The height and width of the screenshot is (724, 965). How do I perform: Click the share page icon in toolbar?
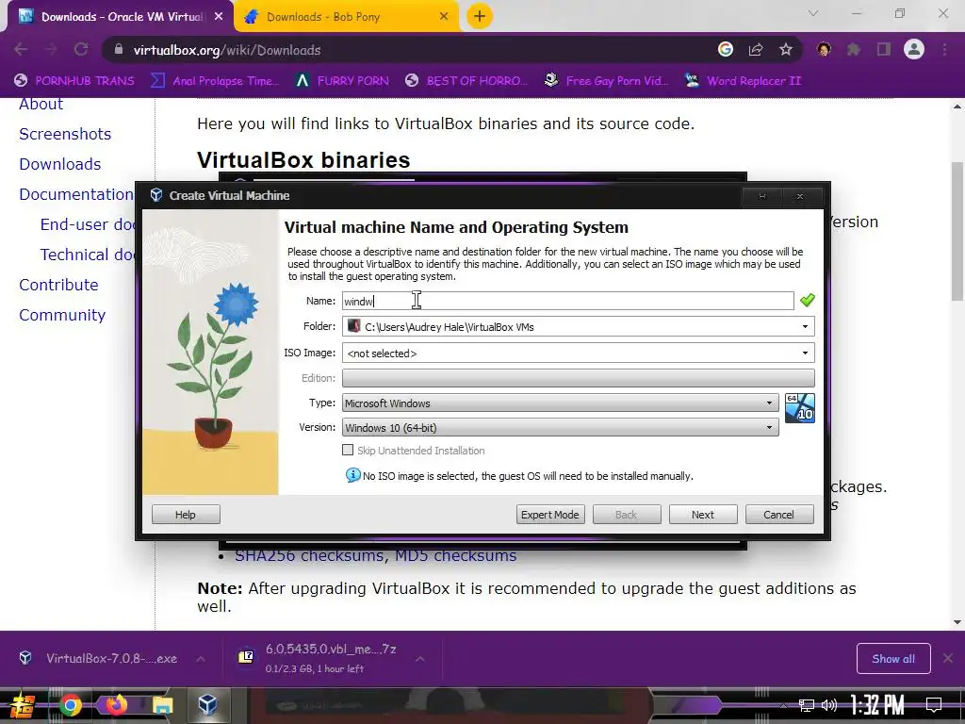click(756, 49)
